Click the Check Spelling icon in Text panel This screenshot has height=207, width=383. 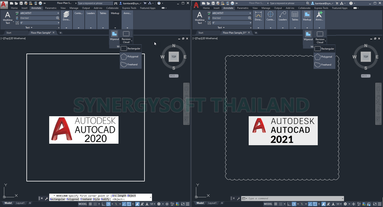tap(17, 13)
